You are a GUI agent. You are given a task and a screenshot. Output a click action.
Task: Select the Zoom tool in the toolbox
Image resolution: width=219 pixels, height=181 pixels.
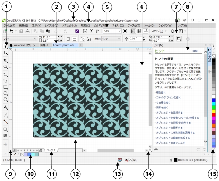click(5, 67)
